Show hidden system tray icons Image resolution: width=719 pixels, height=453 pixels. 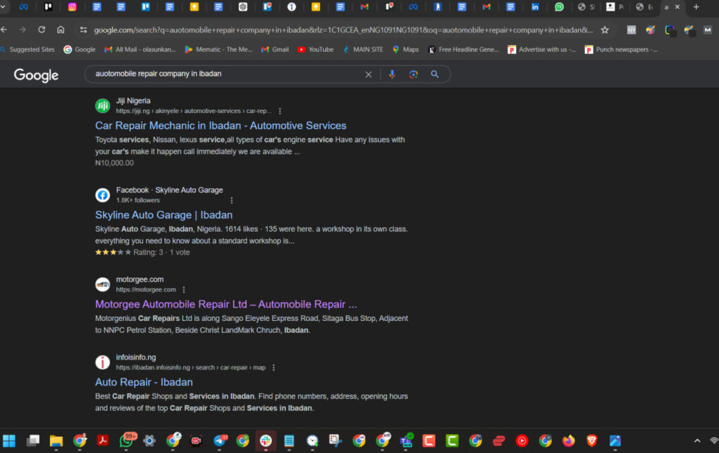(x=697, y=441)
